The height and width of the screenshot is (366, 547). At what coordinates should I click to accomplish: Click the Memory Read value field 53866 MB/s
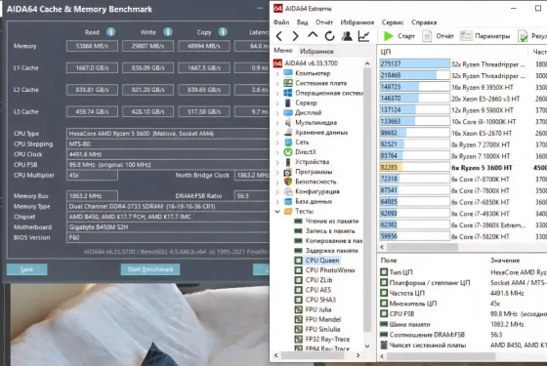pos(92,46)
